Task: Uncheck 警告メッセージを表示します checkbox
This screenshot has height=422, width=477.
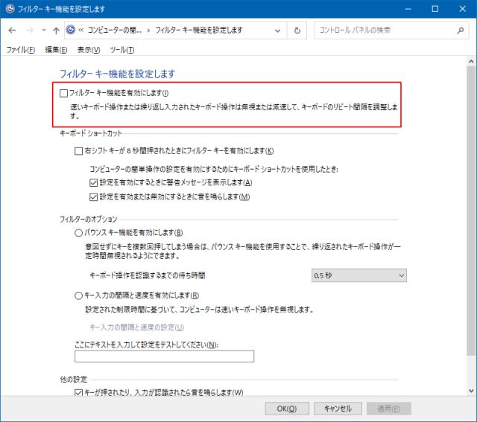Action: [x=93, y=183]
